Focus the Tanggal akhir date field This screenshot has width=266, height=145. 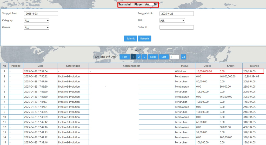tap(176, 14)
